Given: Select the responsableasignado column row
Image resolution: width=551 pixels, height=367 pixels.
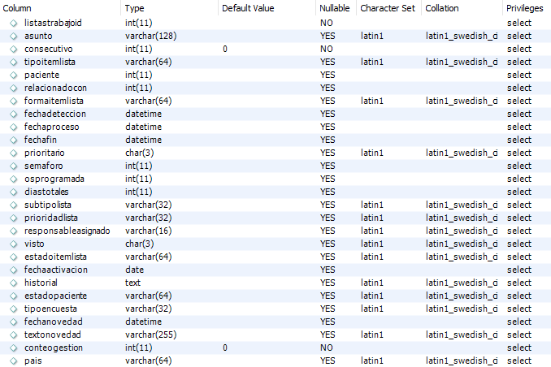Looking at the screenshot, I should tap(275, 231).
